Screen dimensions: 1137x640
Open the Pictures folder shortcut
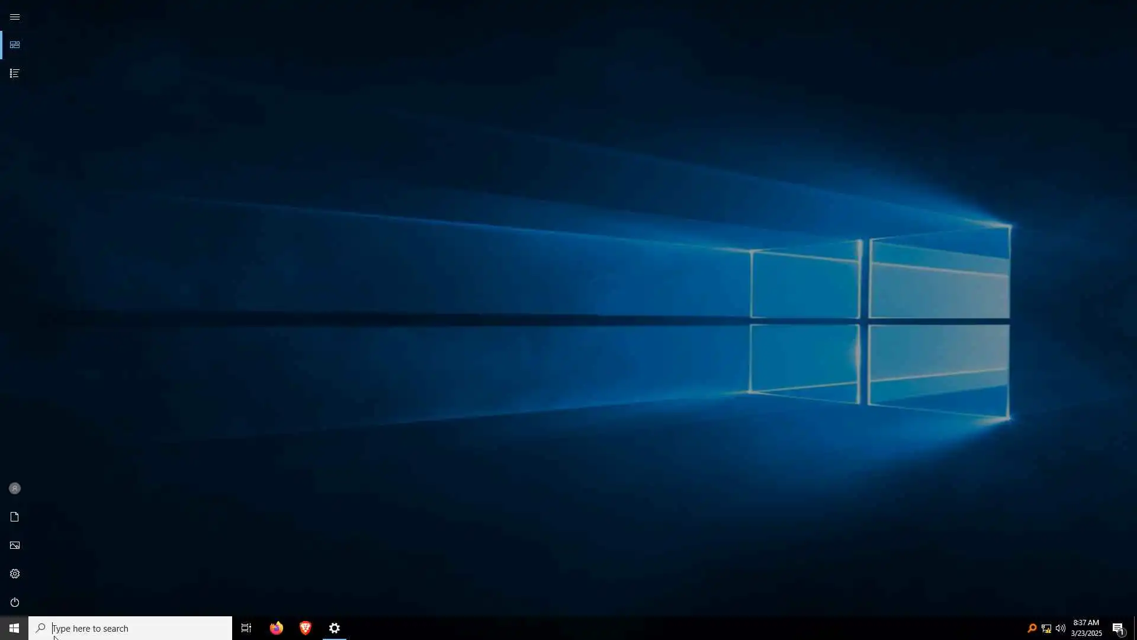click(x=15, y=545)
